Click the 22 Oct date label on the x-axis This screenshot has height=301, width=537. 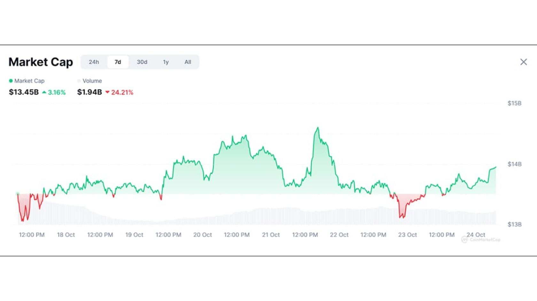pyautogui.click(x=339, y=235)
